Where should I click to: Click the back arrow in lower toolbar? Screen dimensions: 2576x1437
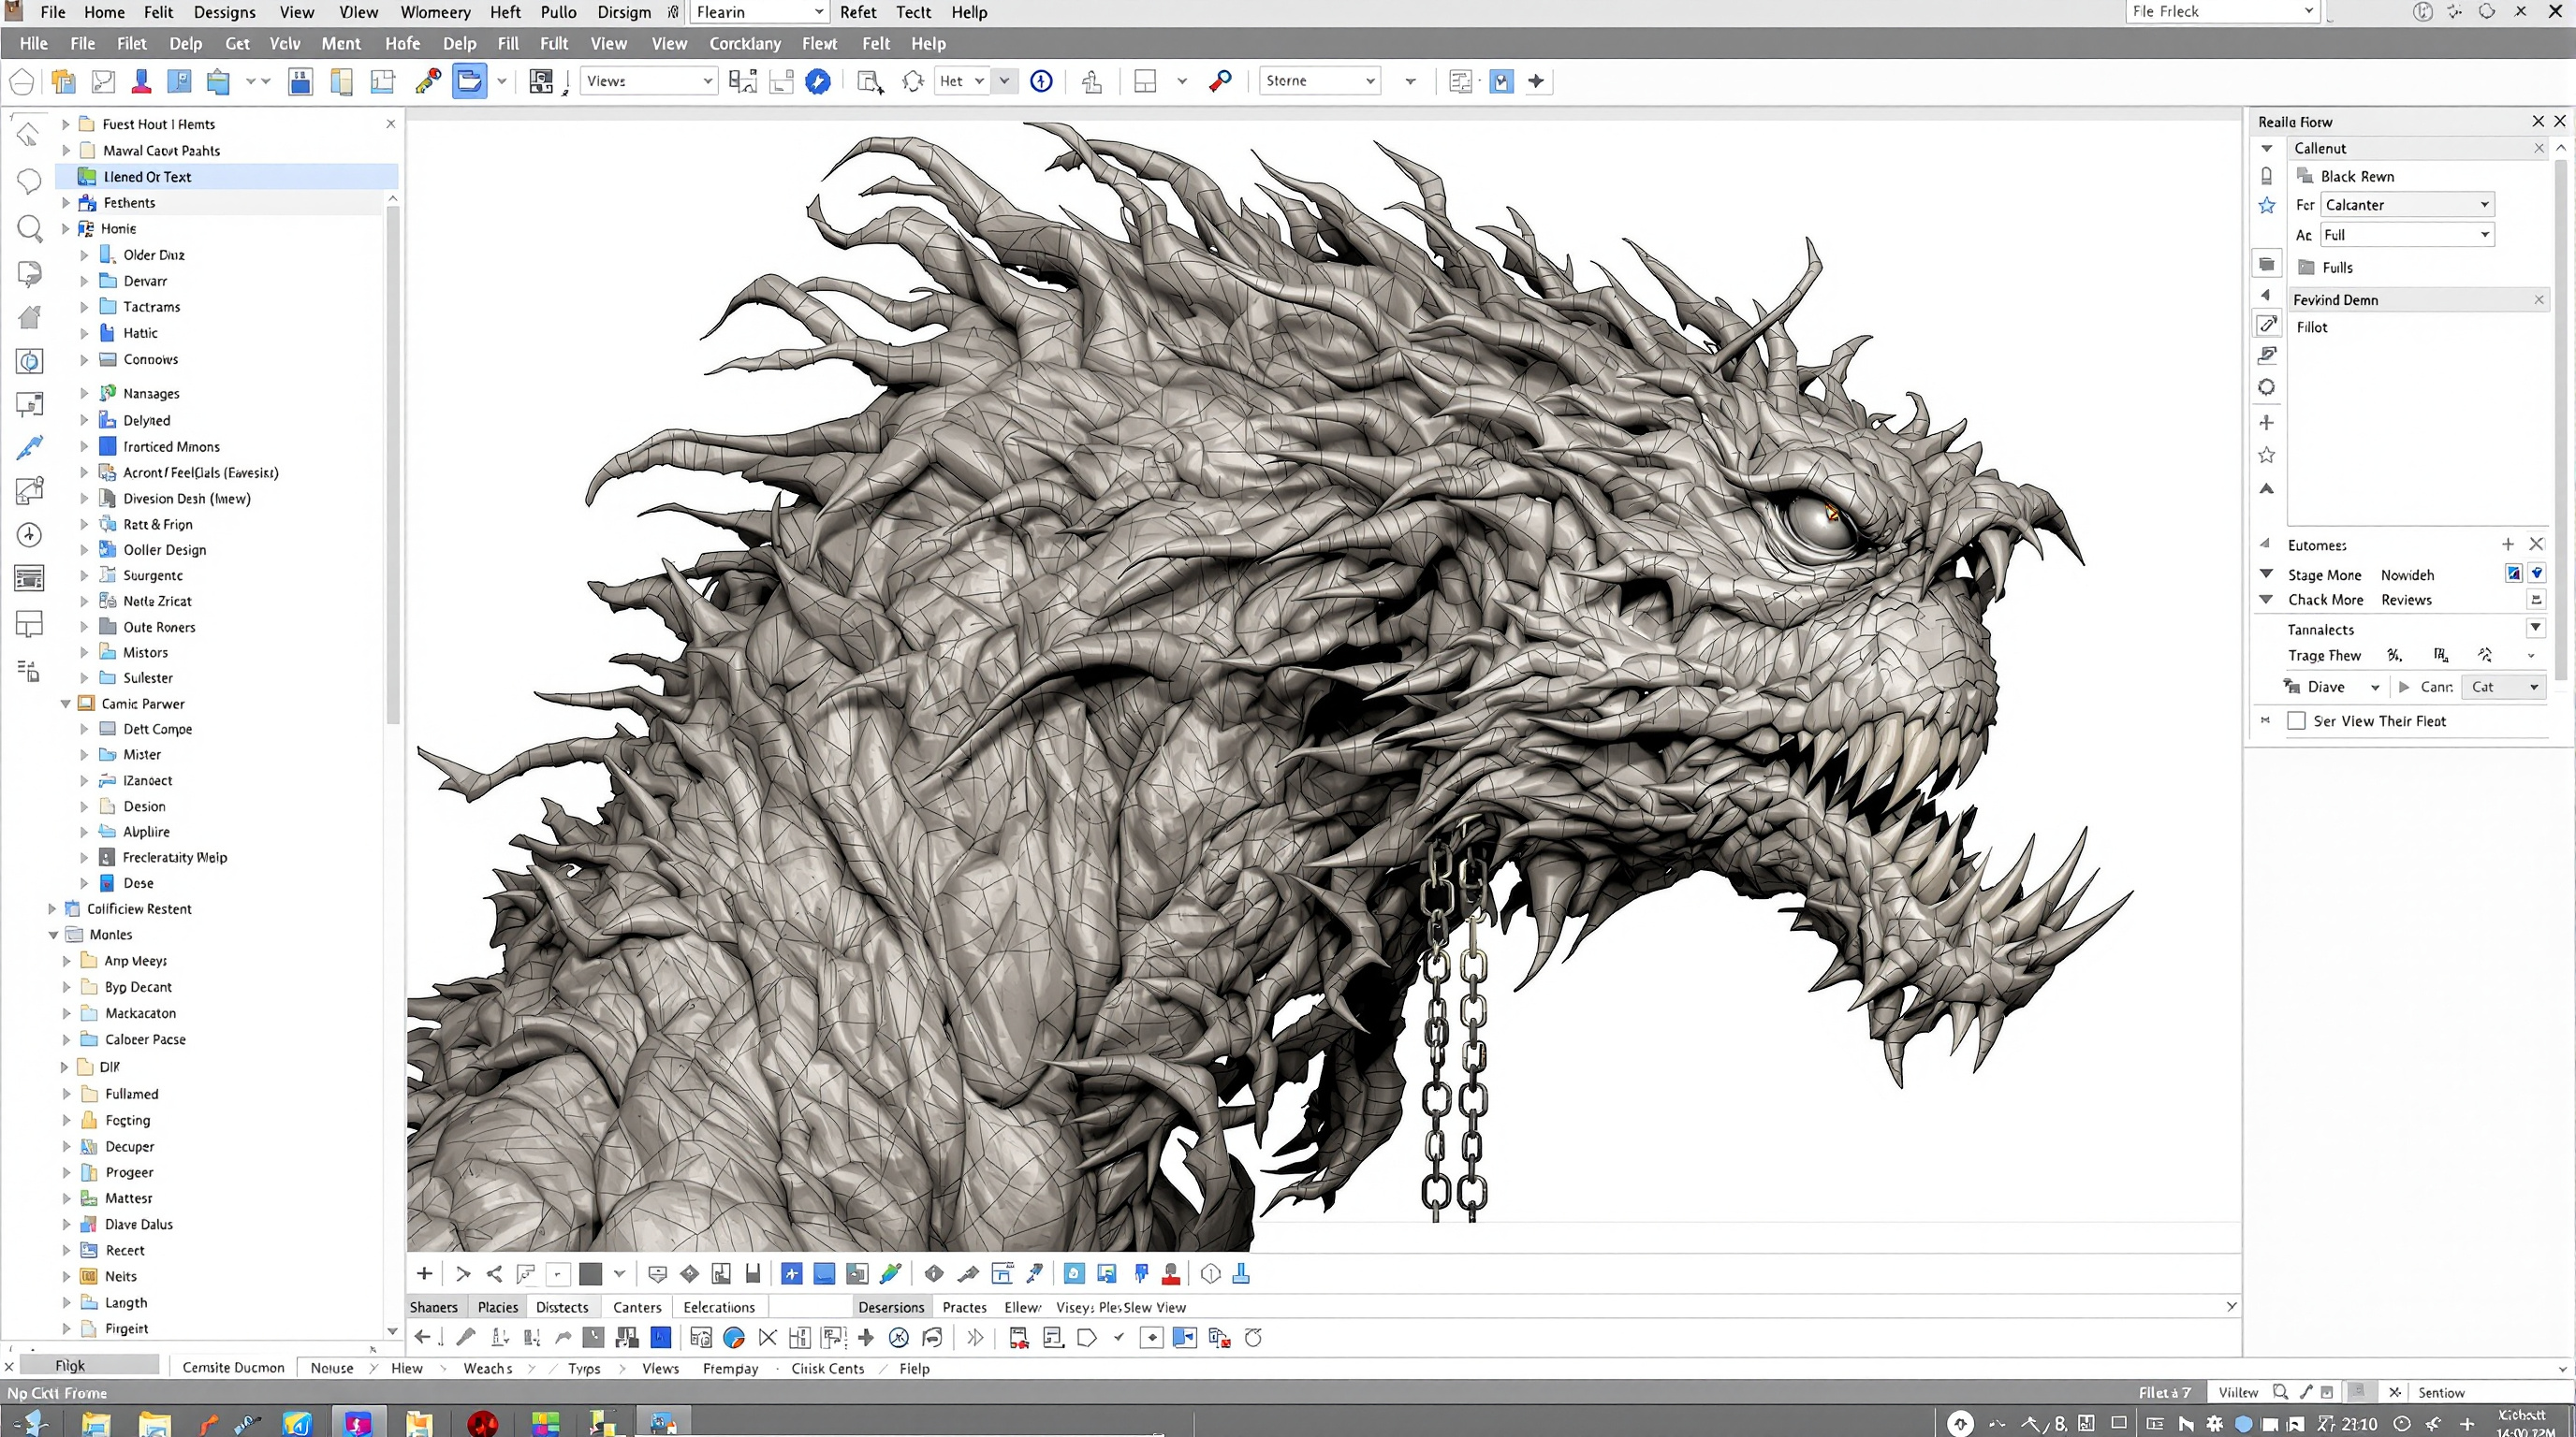point(422,1337)
